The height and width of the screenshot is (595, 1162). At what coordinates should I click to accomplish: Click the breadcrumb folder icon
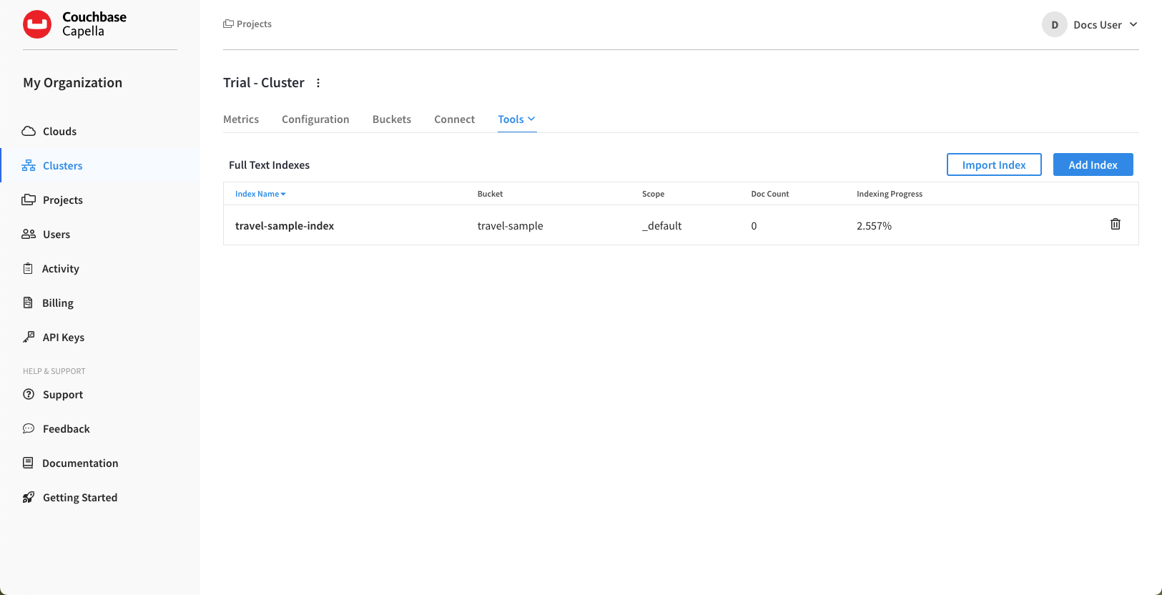click(228, 24)
